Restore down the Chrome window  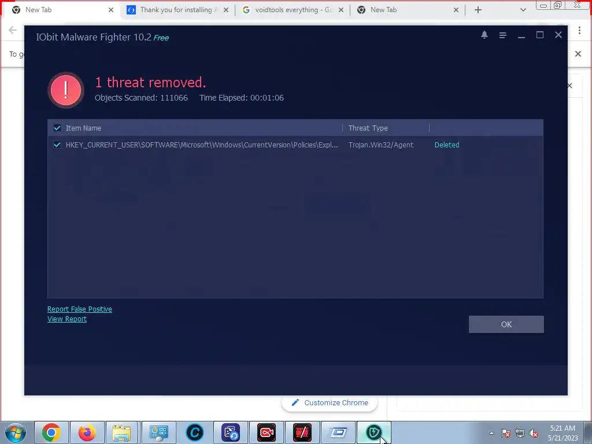557,5
